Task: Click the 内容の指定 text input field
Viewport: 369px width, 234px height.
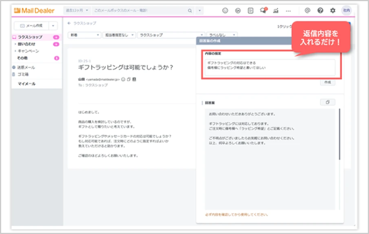Action: 270,68
